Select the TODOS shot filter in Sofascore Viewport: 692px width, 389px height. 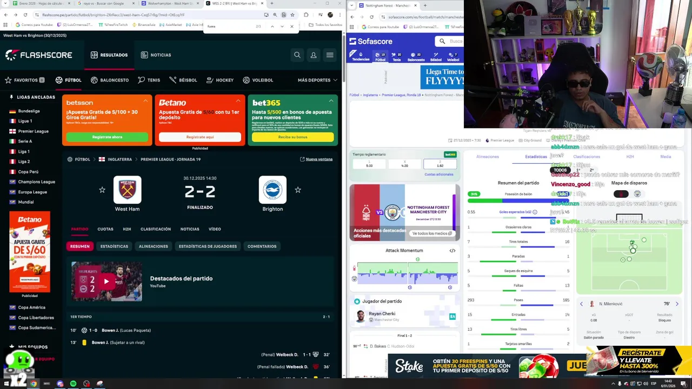(560, 170)
